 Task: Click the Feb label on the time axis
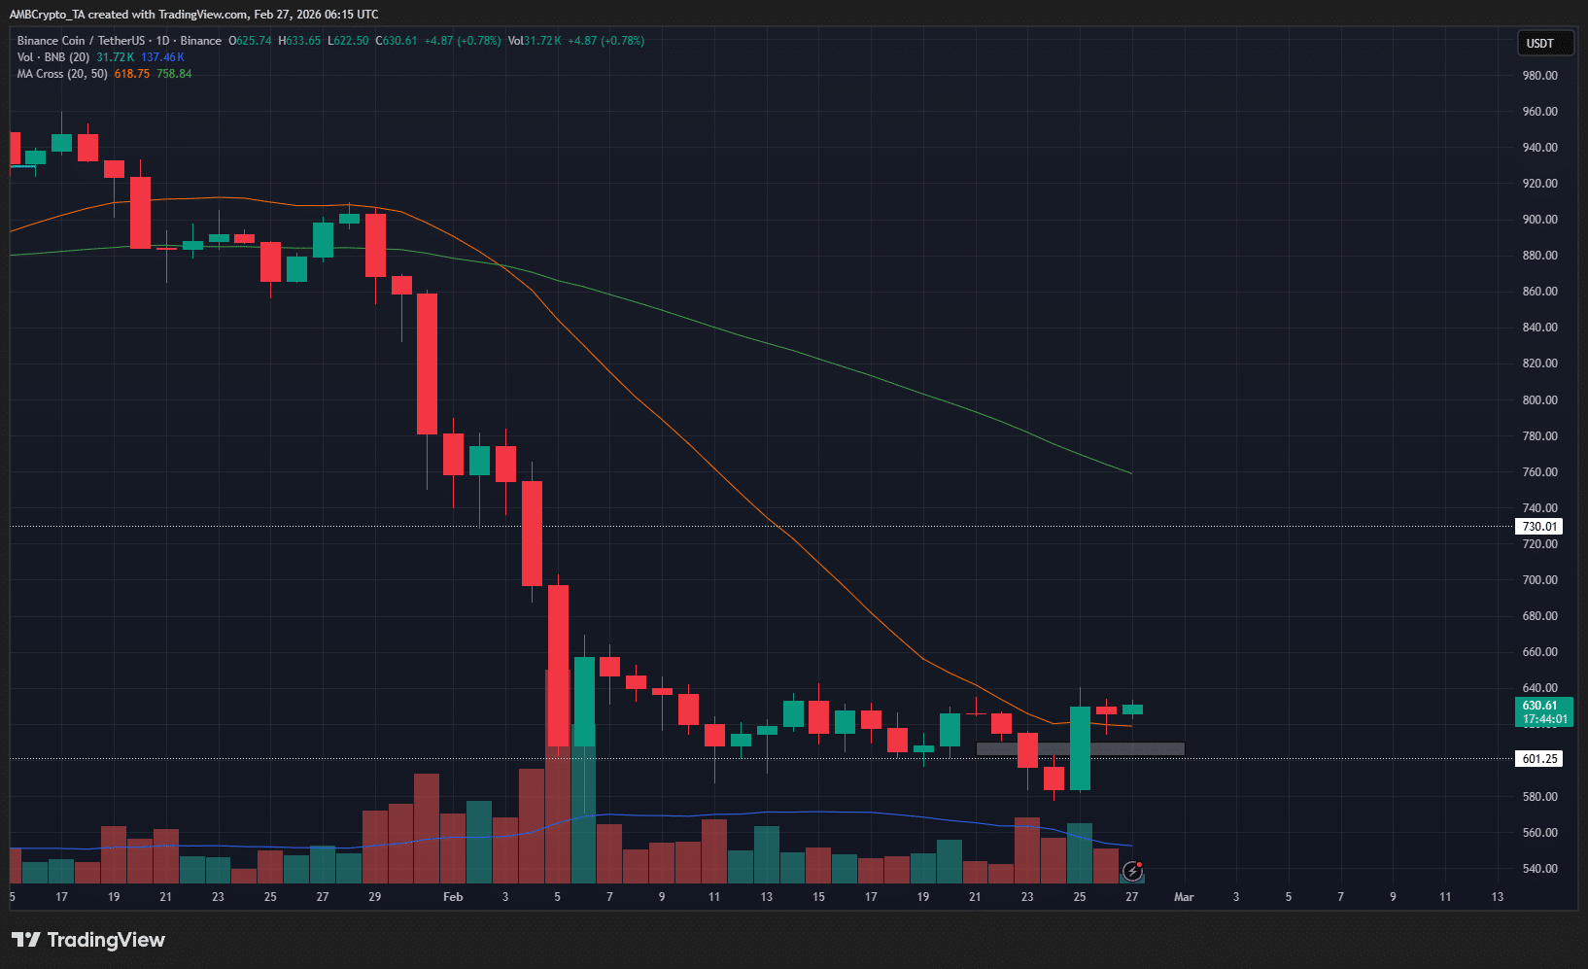pyautogui.click(x=452, y=897)
